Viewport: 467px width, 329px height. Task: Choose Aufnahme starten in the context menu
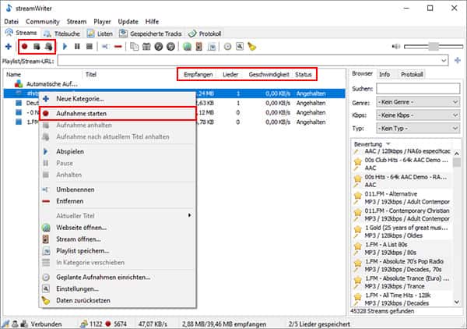pos(118,114)
